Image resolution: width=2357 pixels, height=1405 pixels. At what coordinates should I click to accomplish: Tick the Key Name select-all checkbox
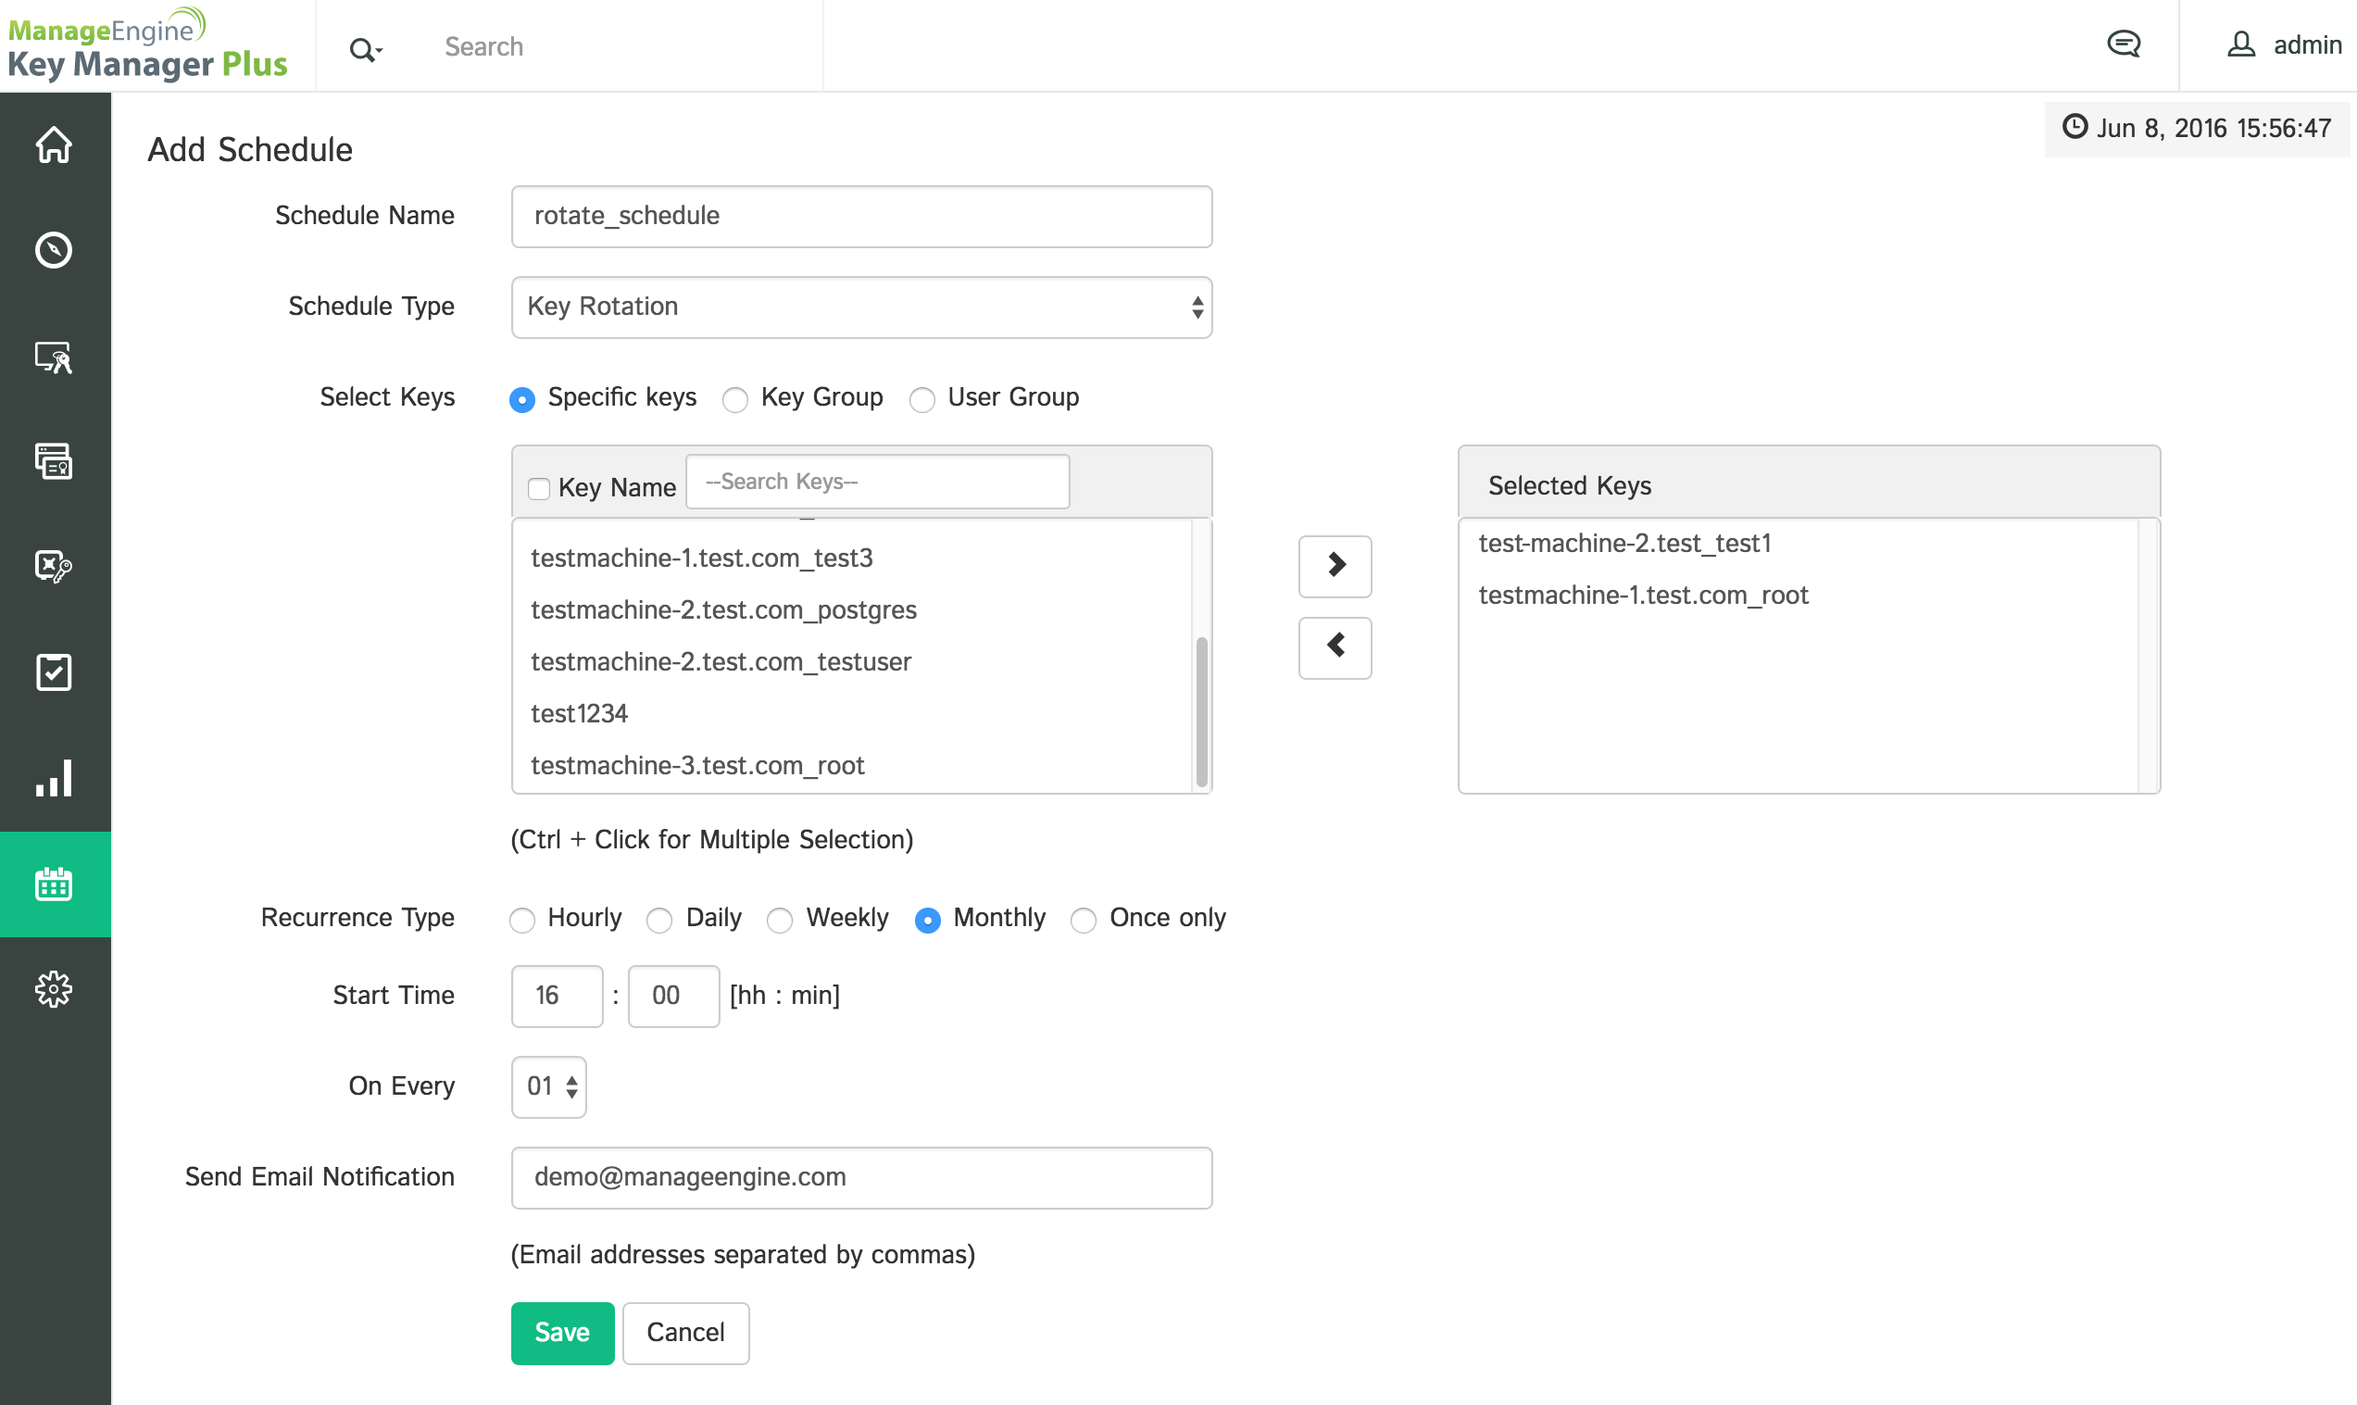(539, 488)
